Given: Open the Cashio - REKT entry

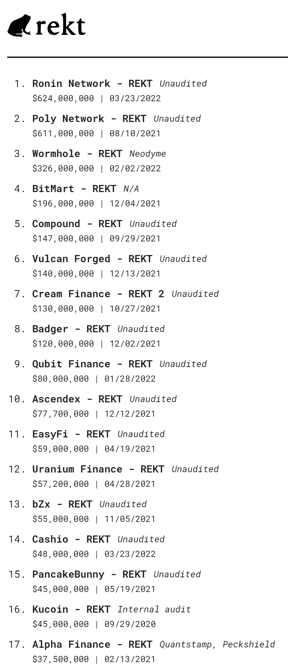Looking at the screenshot, I should tap(71, 539).
